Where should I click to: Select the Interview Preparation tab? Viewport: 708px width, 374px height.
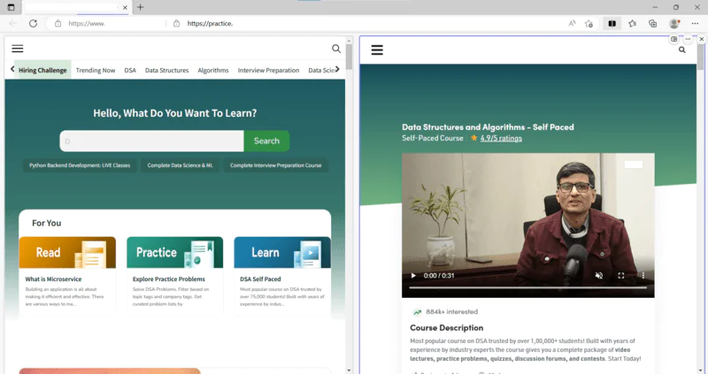(x=268, y=71)
